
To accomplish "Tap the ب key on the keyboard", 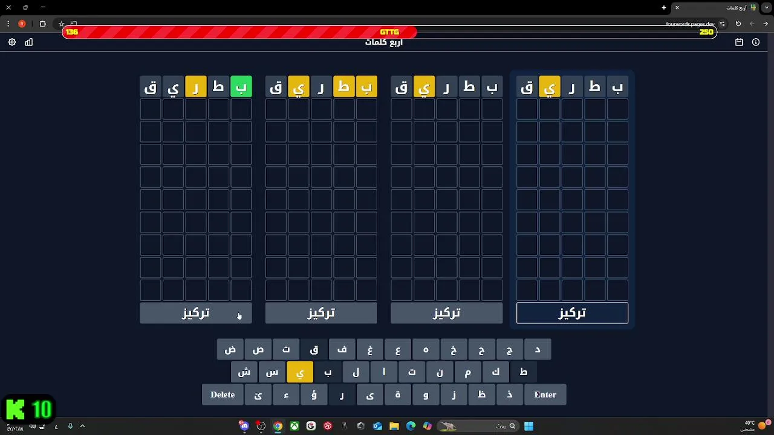I will [328, 372].
